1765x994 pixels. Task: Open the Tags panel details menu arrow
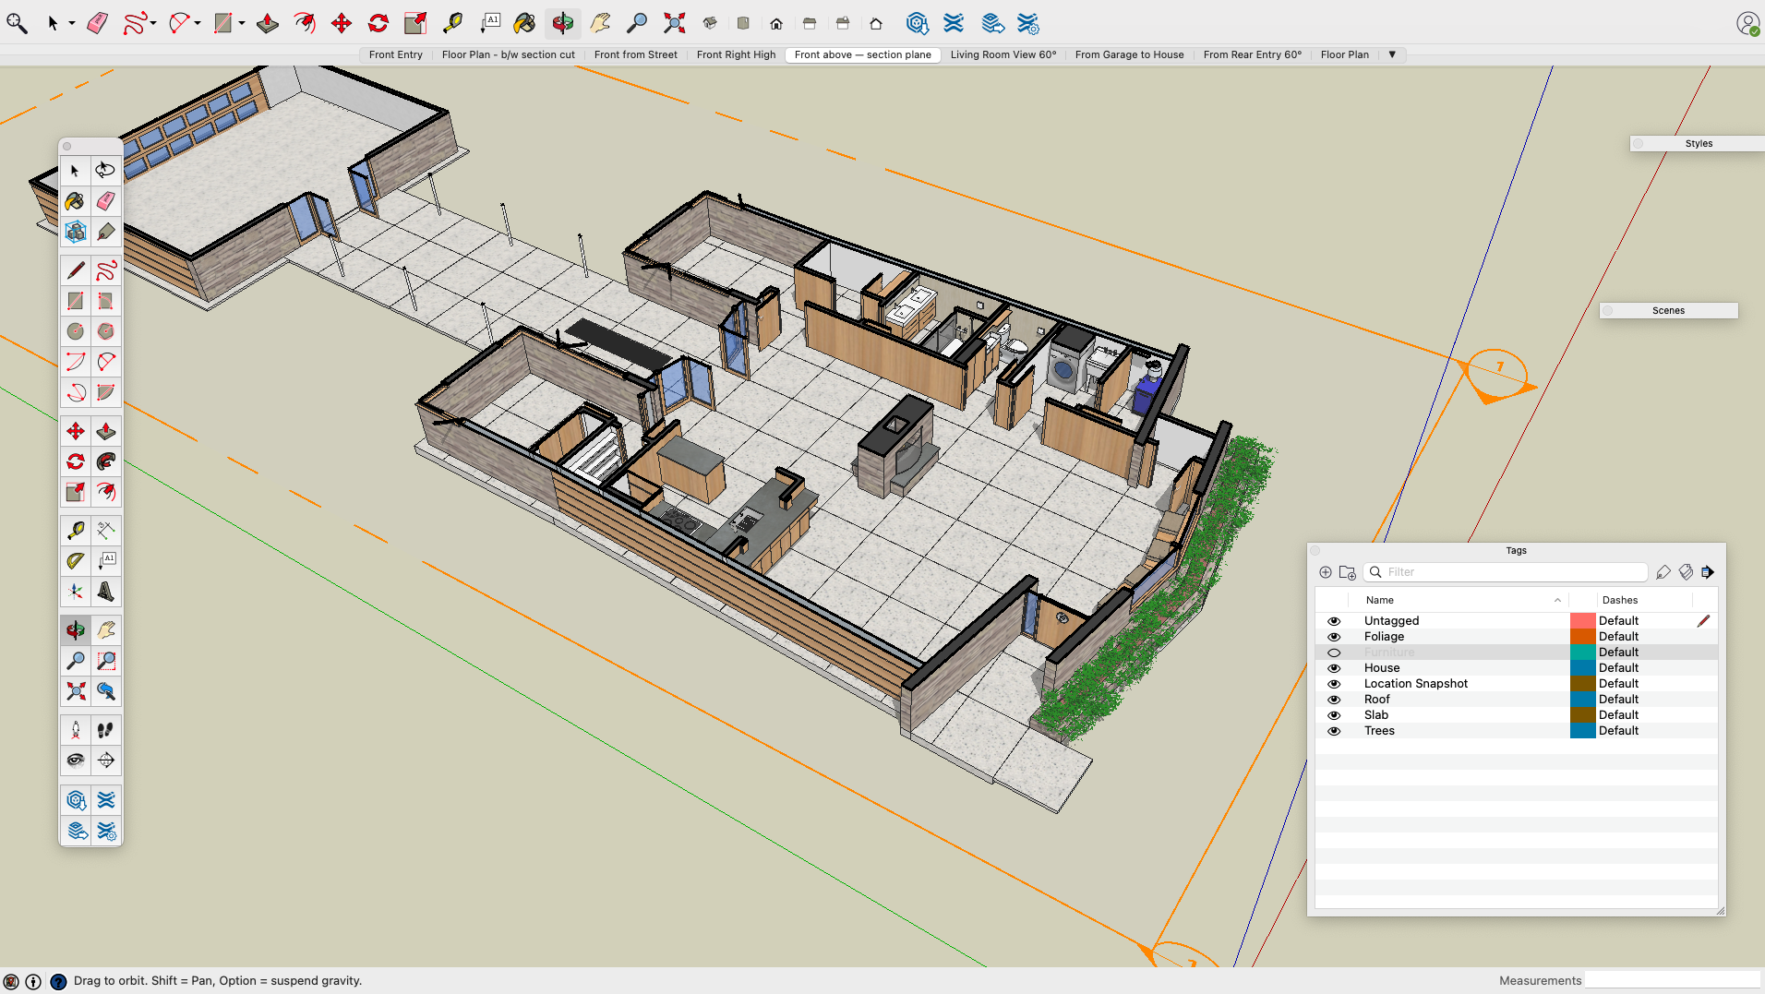point(1708,572)
